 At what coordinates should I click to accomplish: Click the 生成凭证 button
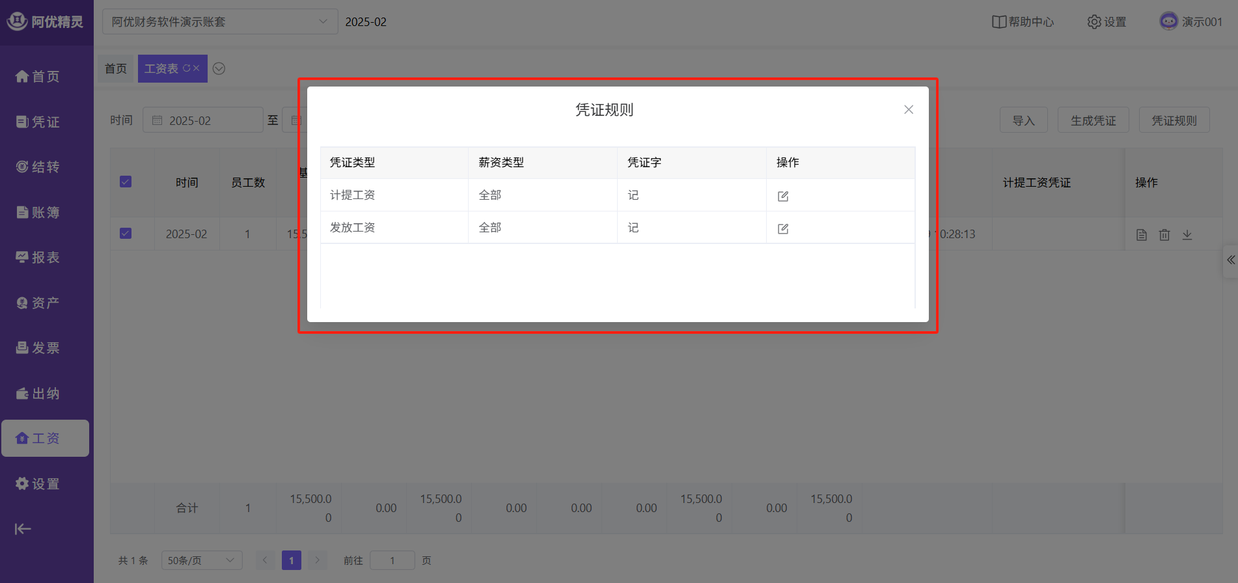tap(1093, 120)
